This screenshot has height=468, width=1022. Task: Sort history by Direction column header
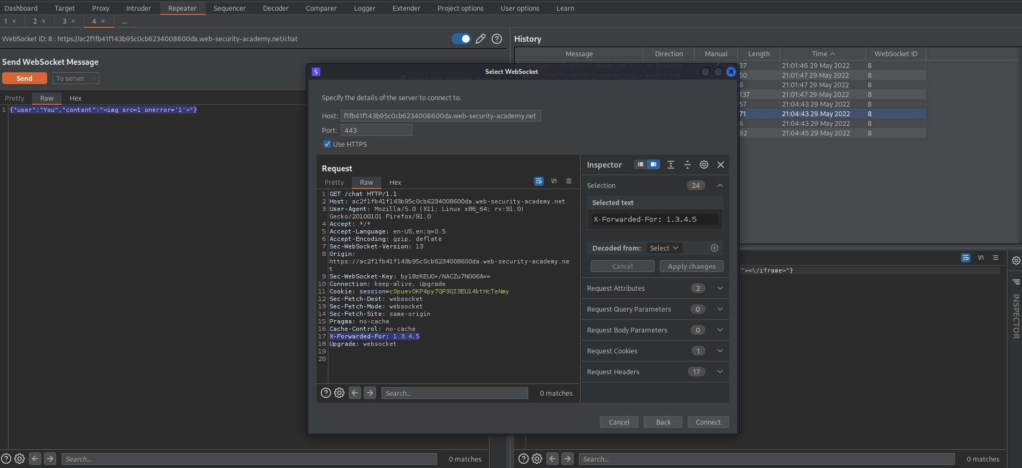click(668, 54)
